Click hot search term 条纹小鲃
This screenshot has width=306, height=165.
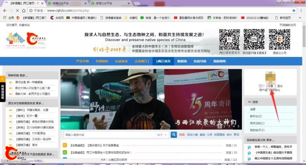pos(192,135)
